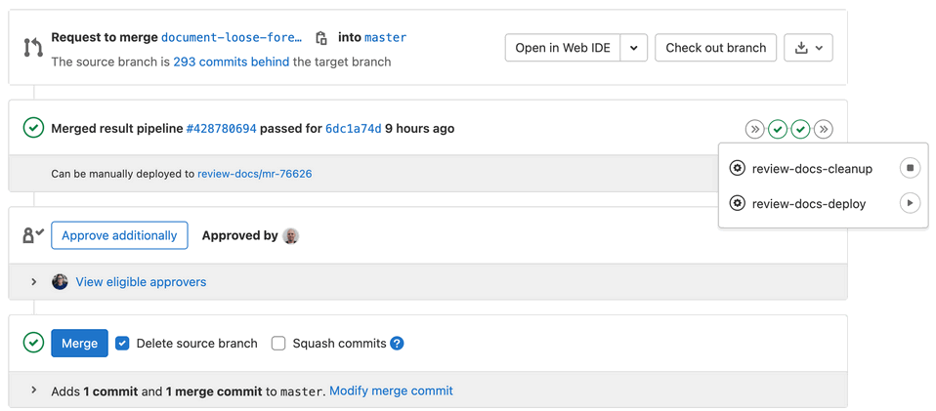Viewport: 936px width, 411px height.
Task: Play the review-docs-deploy job
Action: [x=910, y=203]
